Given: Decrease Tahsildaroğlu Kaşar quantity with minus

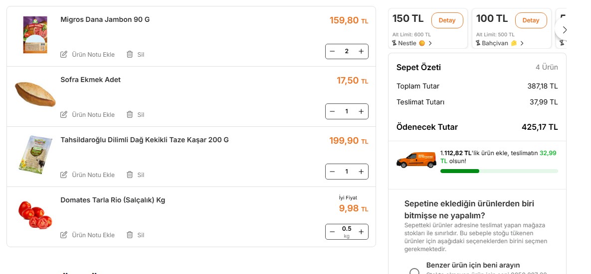Looking at the screenshot, I should tap(332, 172).
